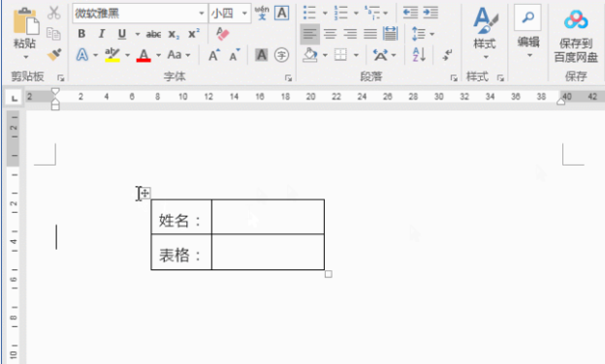Toggle show paragraph marks
Viewport: 605px width, 364px height.
[x=447, y=55]
